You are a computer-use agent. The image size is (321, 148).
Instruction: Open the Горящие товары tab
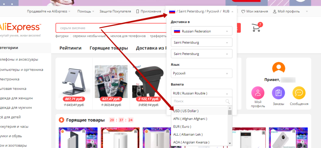point(109,48)
